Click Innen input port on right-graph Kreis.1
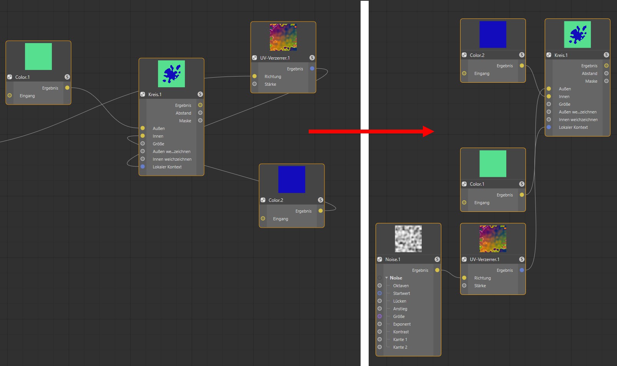The image size is (617, 366). click(x=549, y=96)
